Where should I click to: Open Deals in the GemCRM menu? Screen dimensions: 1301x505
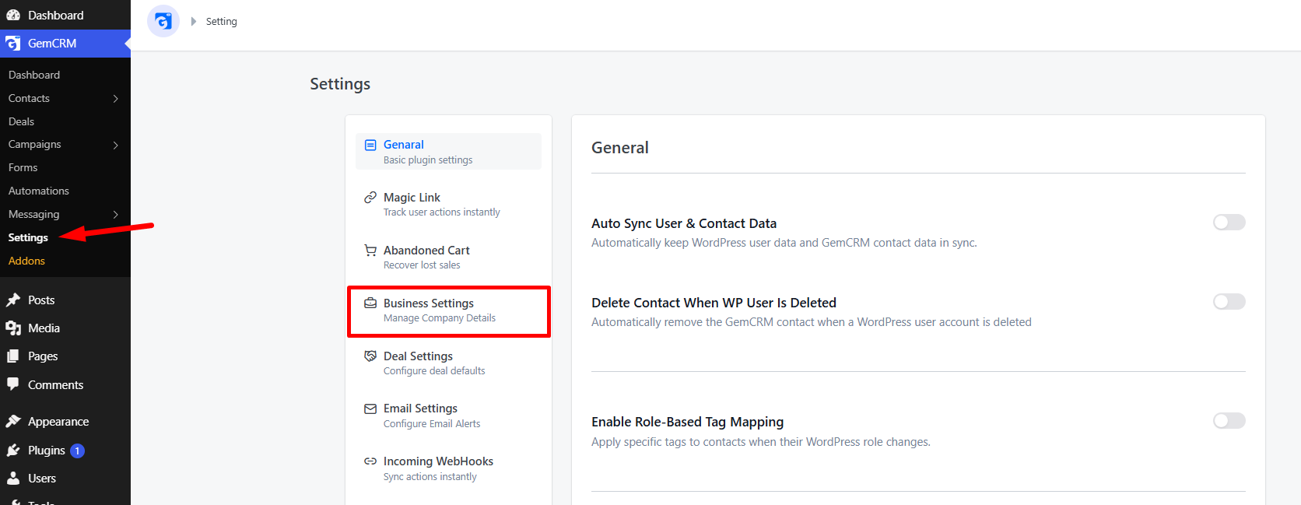point(22,121)
